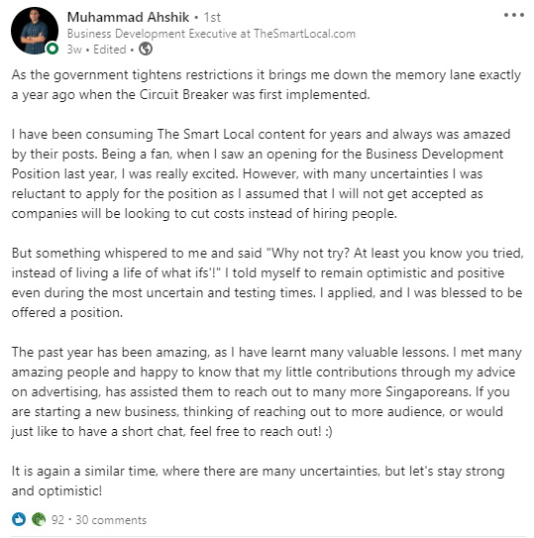Image resolution: width=534 pixels, height=538 pixels.
Task: Open the Muhammad Ahshik name link
Action: (128, 17)
